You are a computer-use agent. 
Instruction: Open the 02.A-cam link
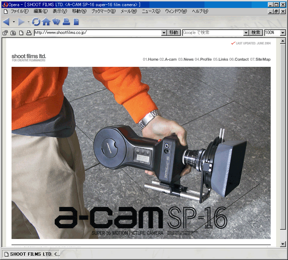tap(168, 59)
